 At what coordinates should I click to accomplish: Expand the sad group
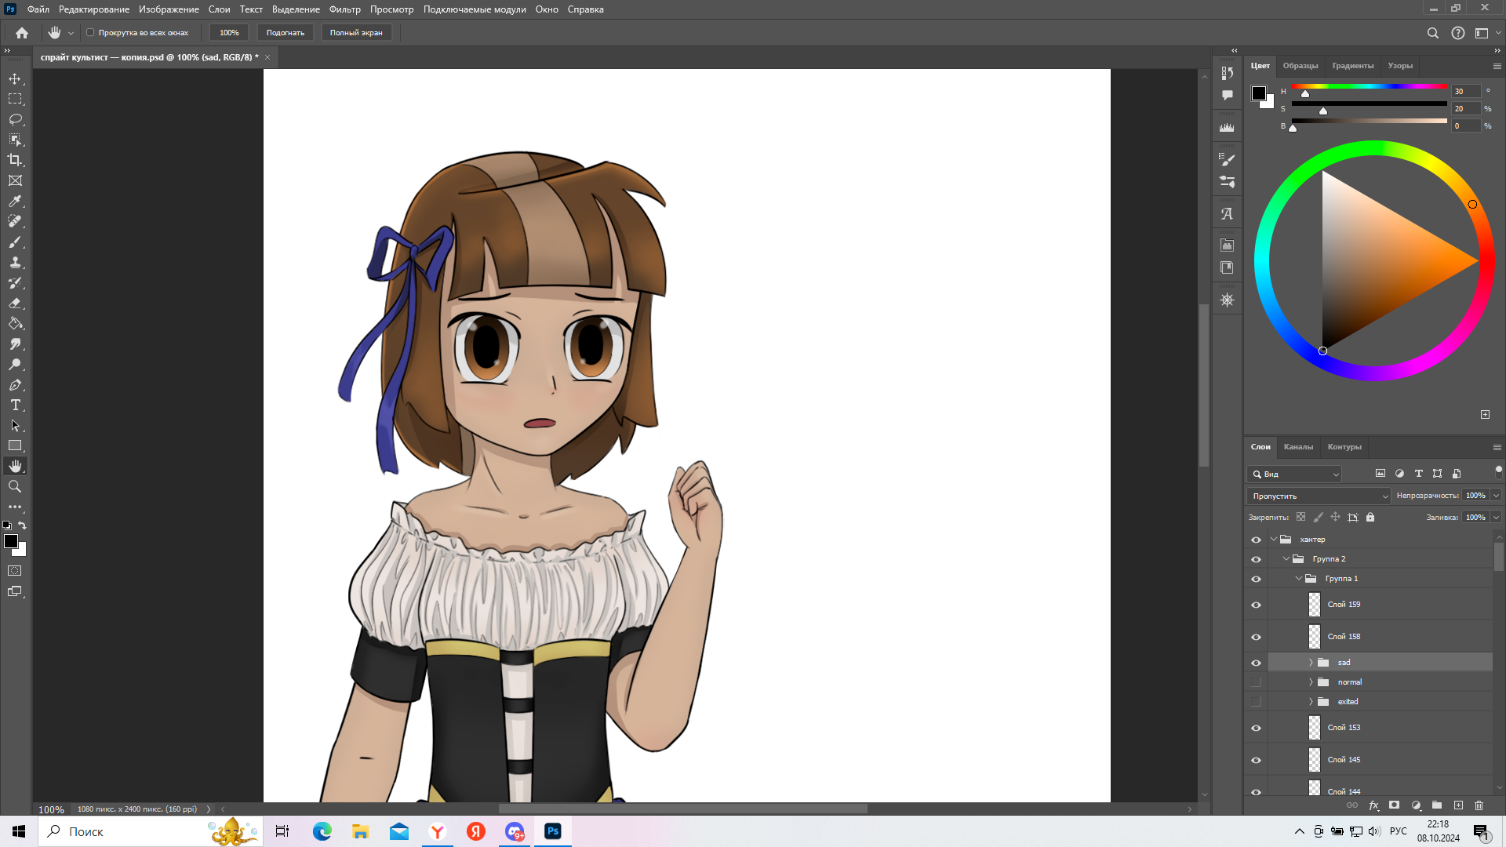(1311, 663)
